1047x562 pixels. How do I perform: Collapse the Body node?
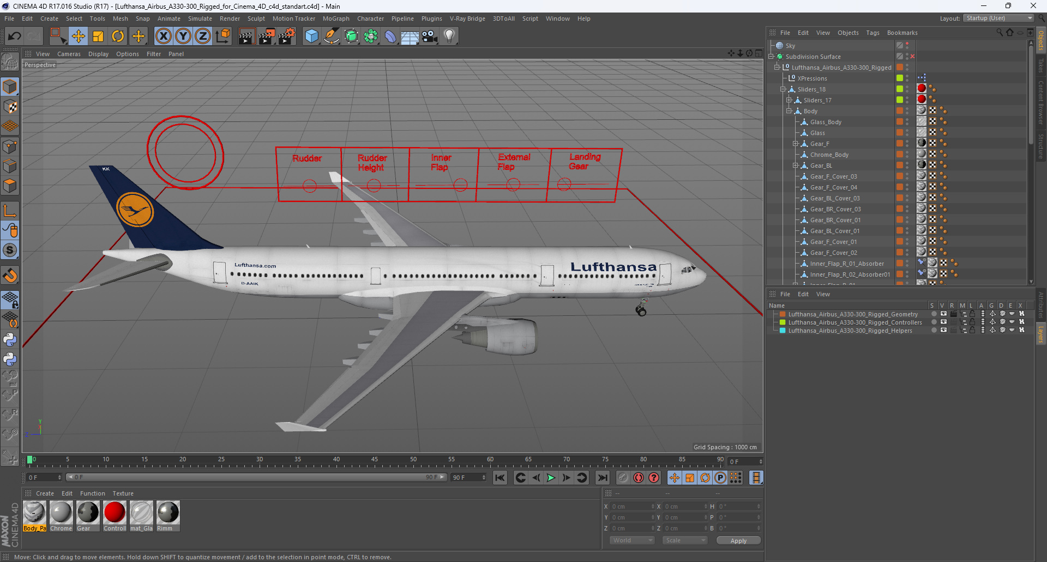tap(789, 111)
